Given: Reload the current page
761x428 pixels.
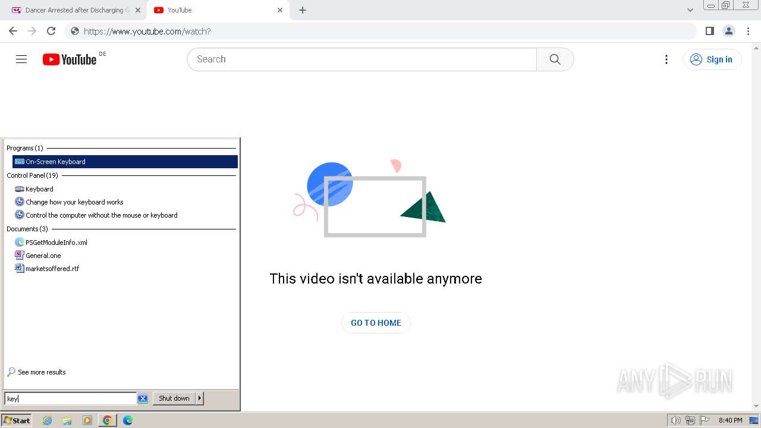Looking at the screenshot, I should [x=51, y=31].
